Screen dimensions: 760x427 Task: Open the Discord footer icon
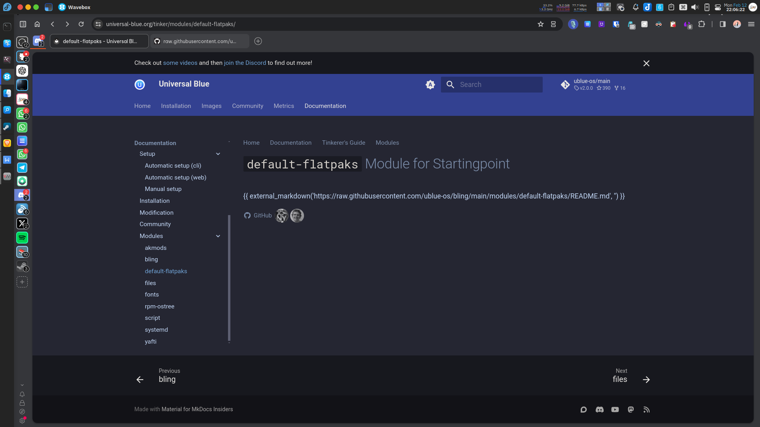coord(599,410)
